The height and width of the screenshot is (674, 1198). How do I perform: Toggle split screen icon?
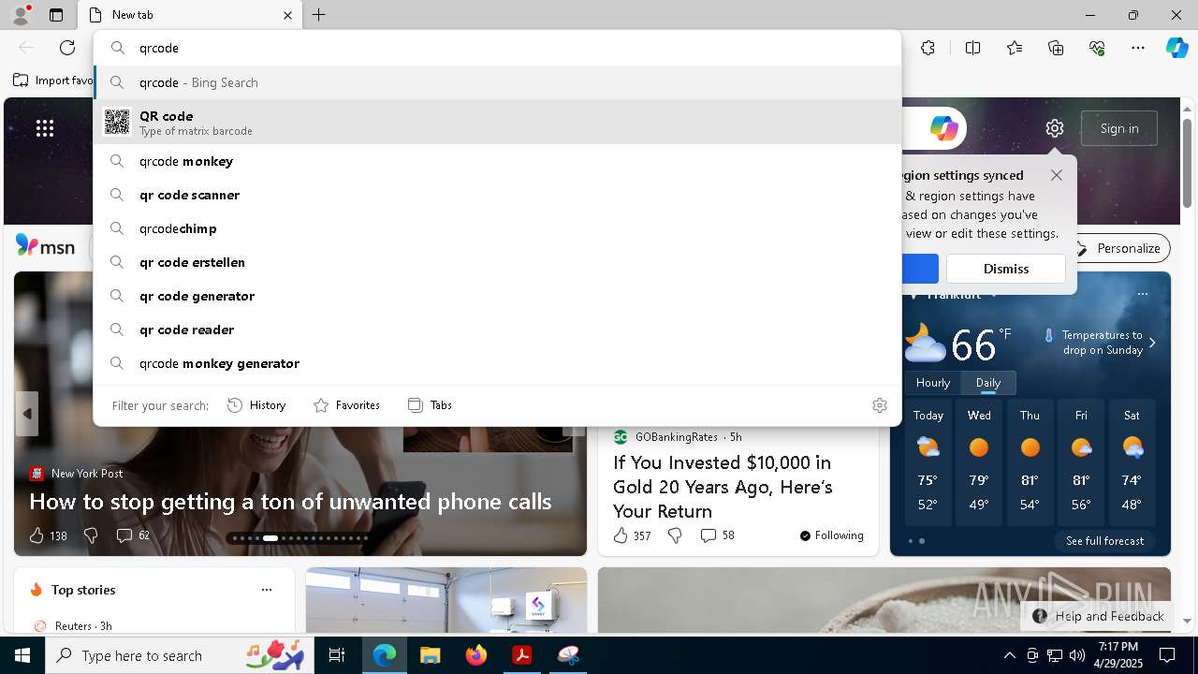[972, 48]
